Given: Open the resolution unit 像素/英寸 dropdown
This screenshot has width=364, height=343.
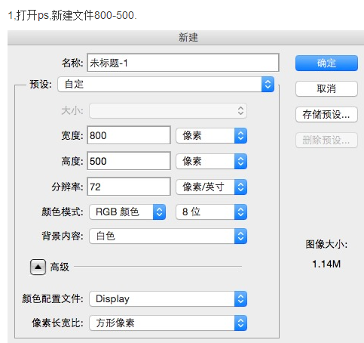Looking at the screenshot, I should (212, 187).
